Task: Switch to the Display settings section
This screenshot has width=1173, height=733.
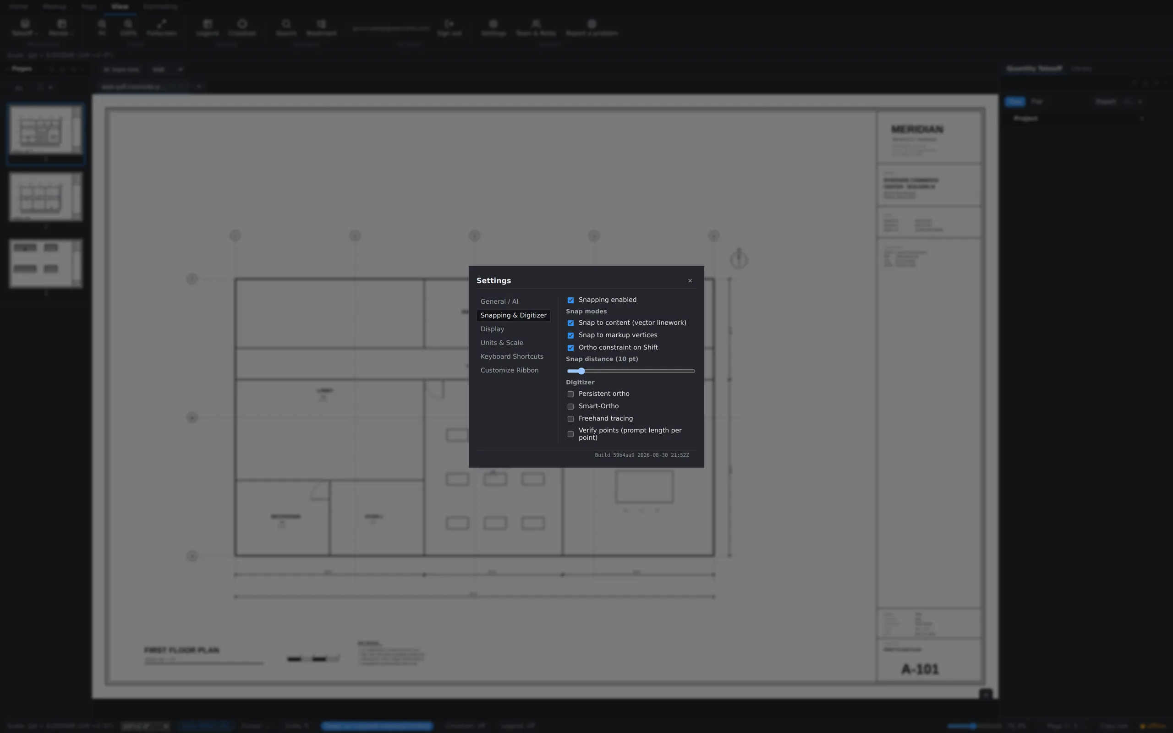Action: point(513,329)
